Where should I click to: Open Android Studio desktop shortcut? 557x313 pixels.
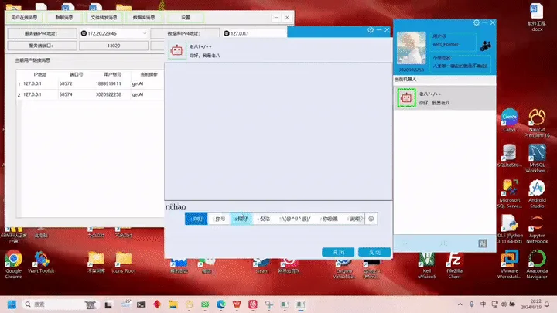click(x=537, y=193)
